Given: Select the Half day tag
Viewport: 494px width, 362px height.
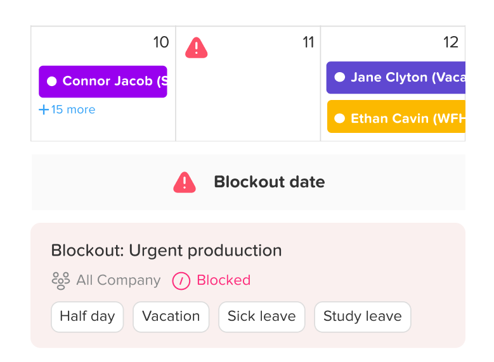Looking at the screenshot, I should coord(88,316).
